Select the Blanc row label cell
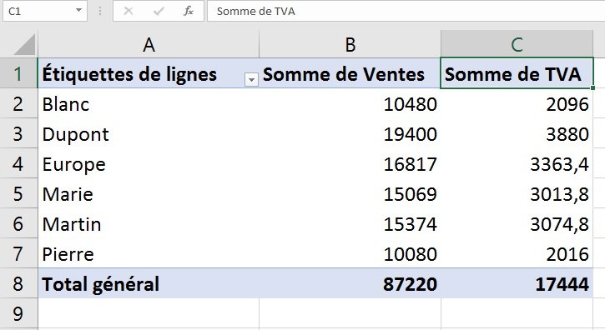 click(149, 104)
